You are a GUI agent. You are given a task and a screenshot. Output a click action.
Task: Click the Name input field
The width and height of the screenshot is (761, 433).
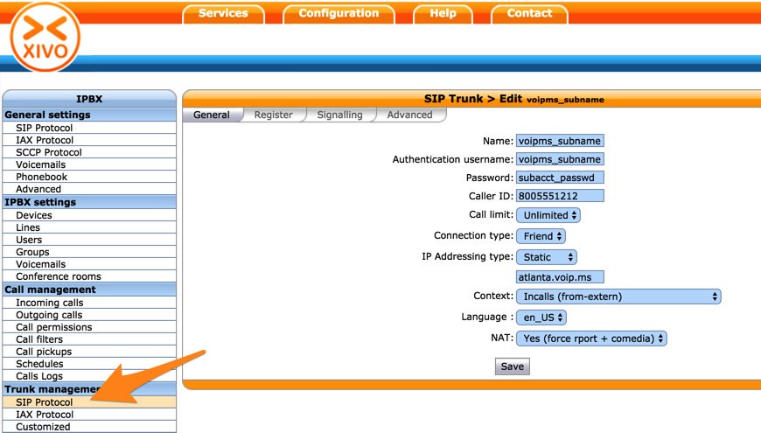tap(560, 141)
